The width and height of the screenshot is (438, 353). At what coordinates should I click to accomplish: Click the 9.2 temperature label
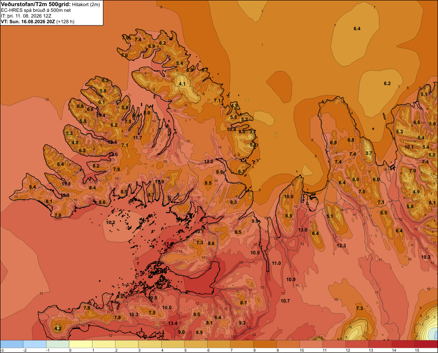click(x=242, y=323)
